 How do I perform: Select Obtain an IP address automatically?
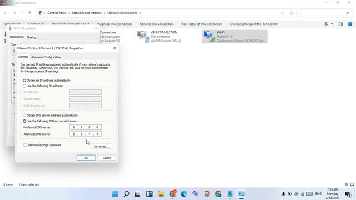[24, 81]
